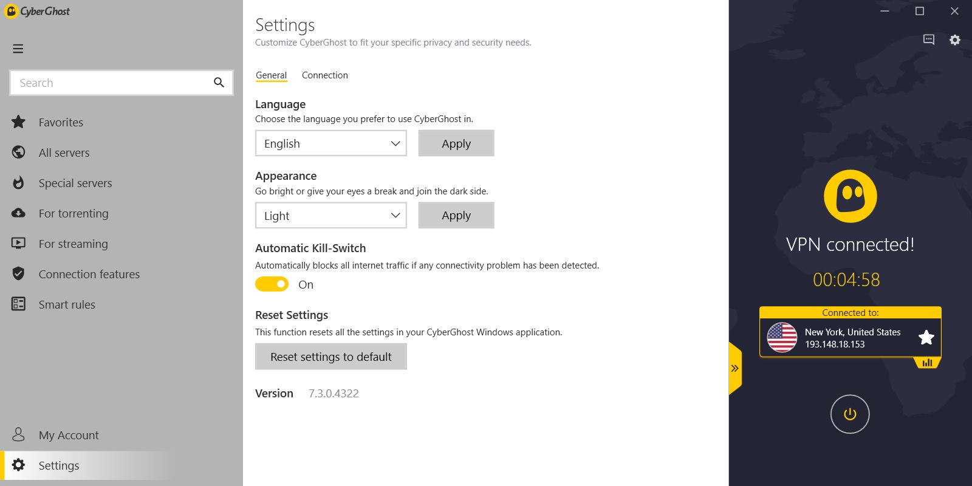Open the connection statistics chart icon
972x486 pixels.
tap(927, 363)
